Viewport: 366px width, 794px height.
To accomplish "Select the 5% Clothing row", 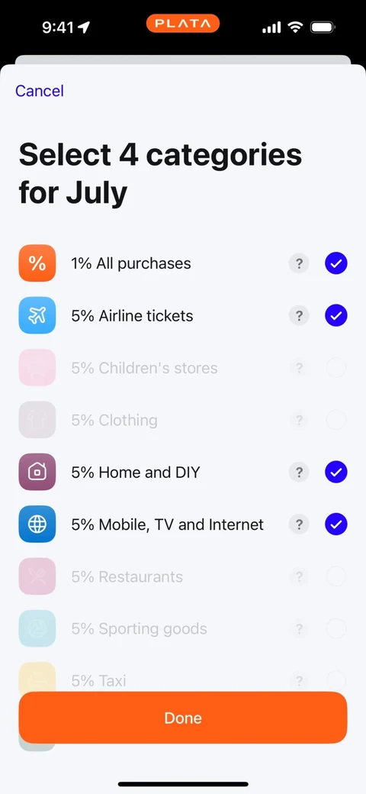I will pos(183,420).
